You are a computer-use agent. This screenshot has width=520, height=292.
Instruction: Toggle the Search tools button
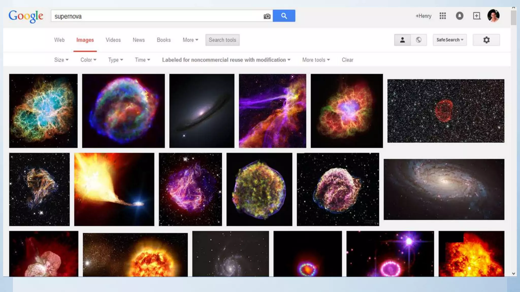222,40
